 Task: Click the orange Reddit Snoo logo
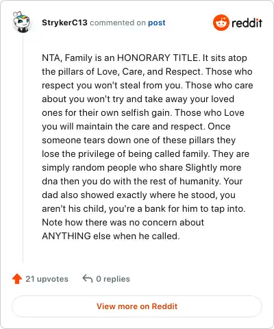pyautogui.click(x=221, y=23)
